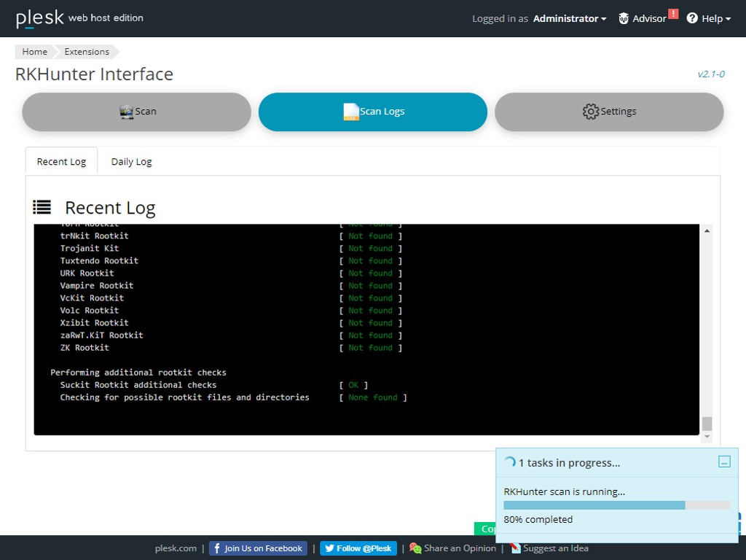Viewport: 746px width, 560px height.
Task: Click the 'Recent Log' section heading
Action: 110,208
